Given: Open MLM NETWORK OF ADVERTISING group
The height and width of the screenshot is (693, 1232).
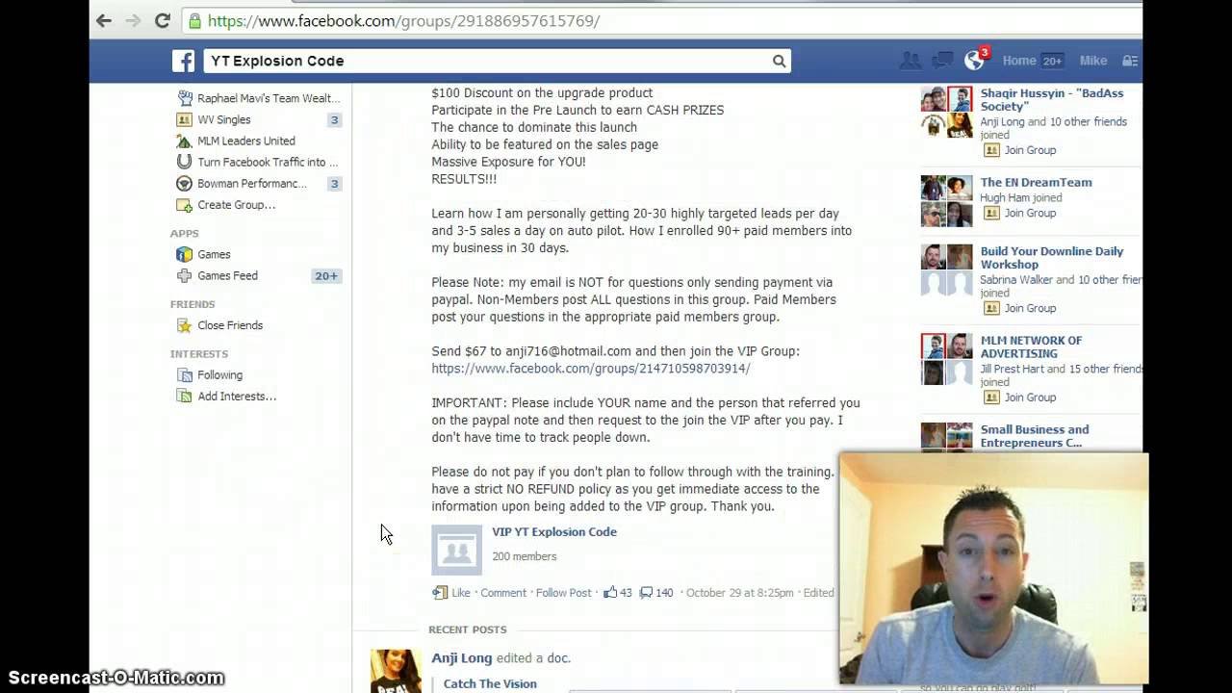Looking at the screenshot, I should [x=1031, y=346].
